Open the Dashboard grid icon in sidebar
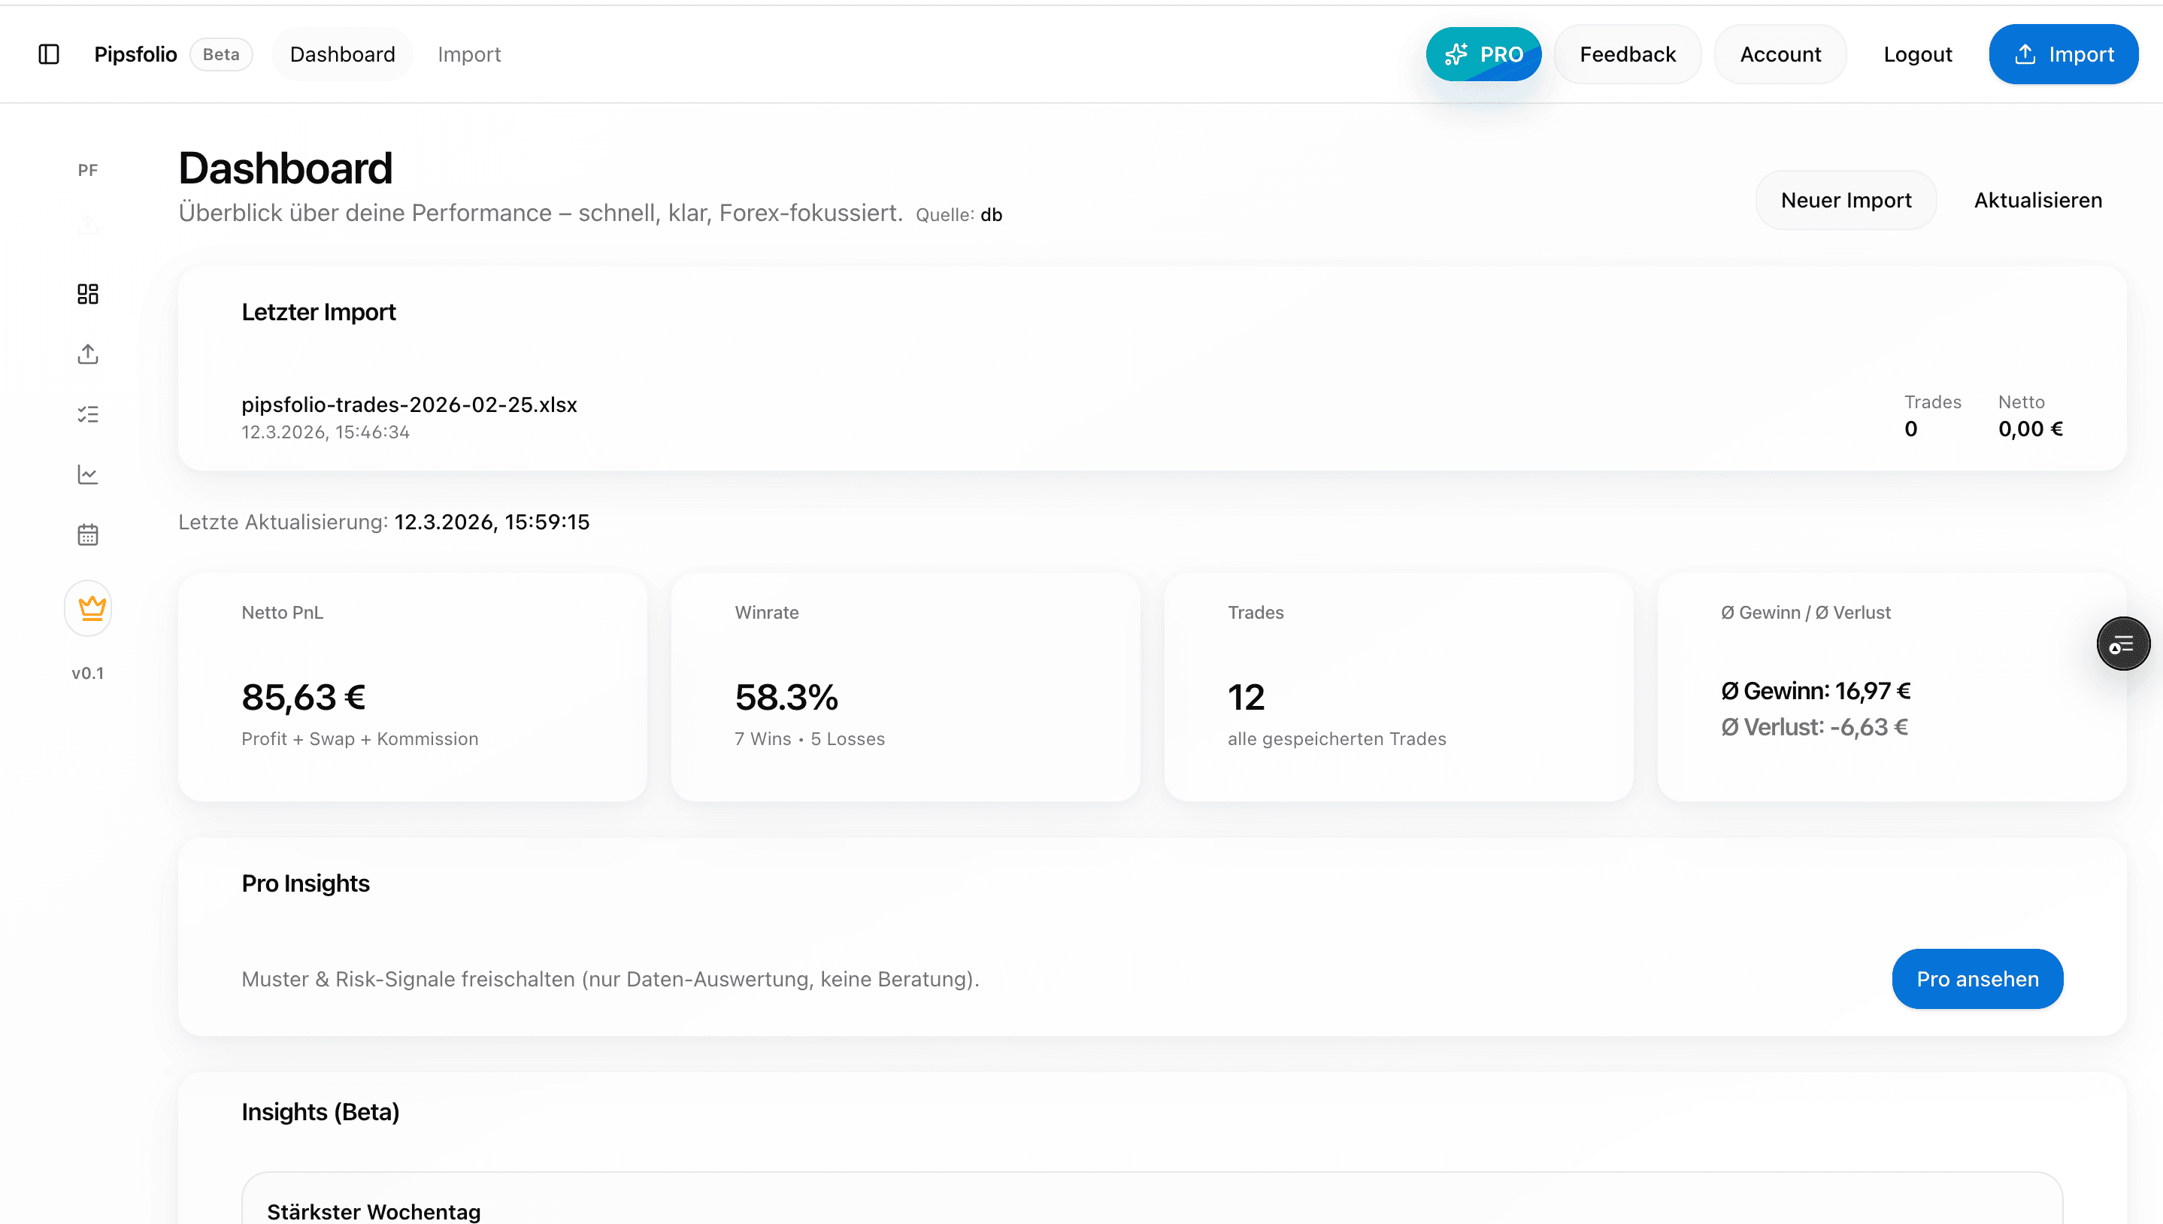Viewport: 2163px width, 1224px height. coord(87,294)
